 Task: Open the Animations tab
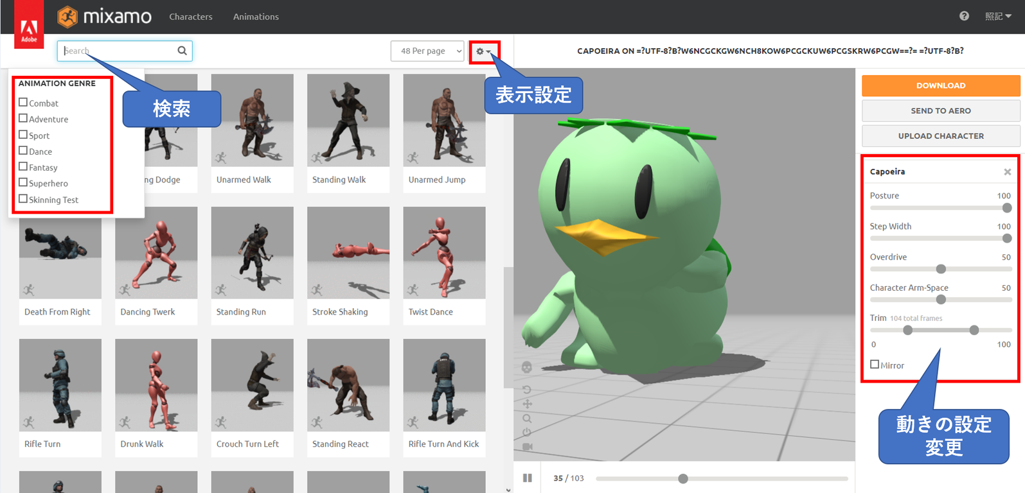[x=256, y=17]
